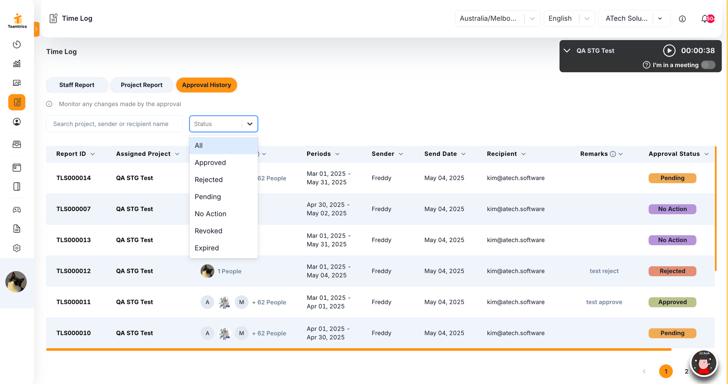Select the Approved status option
This screenshot has width=728, height=384.
click(224, 163)
